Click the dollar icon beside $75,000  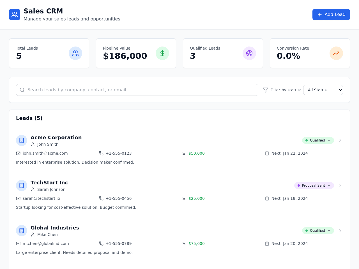(184, 244)
